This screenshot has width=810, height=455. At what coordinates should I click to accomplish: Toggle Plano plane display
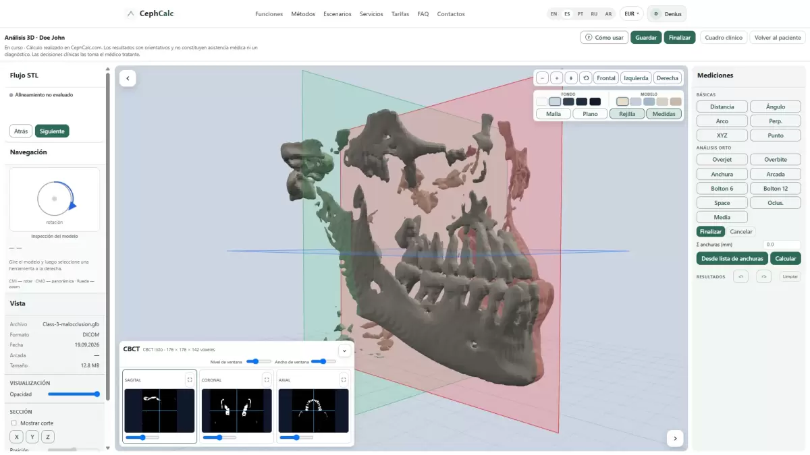coord(590,114)
